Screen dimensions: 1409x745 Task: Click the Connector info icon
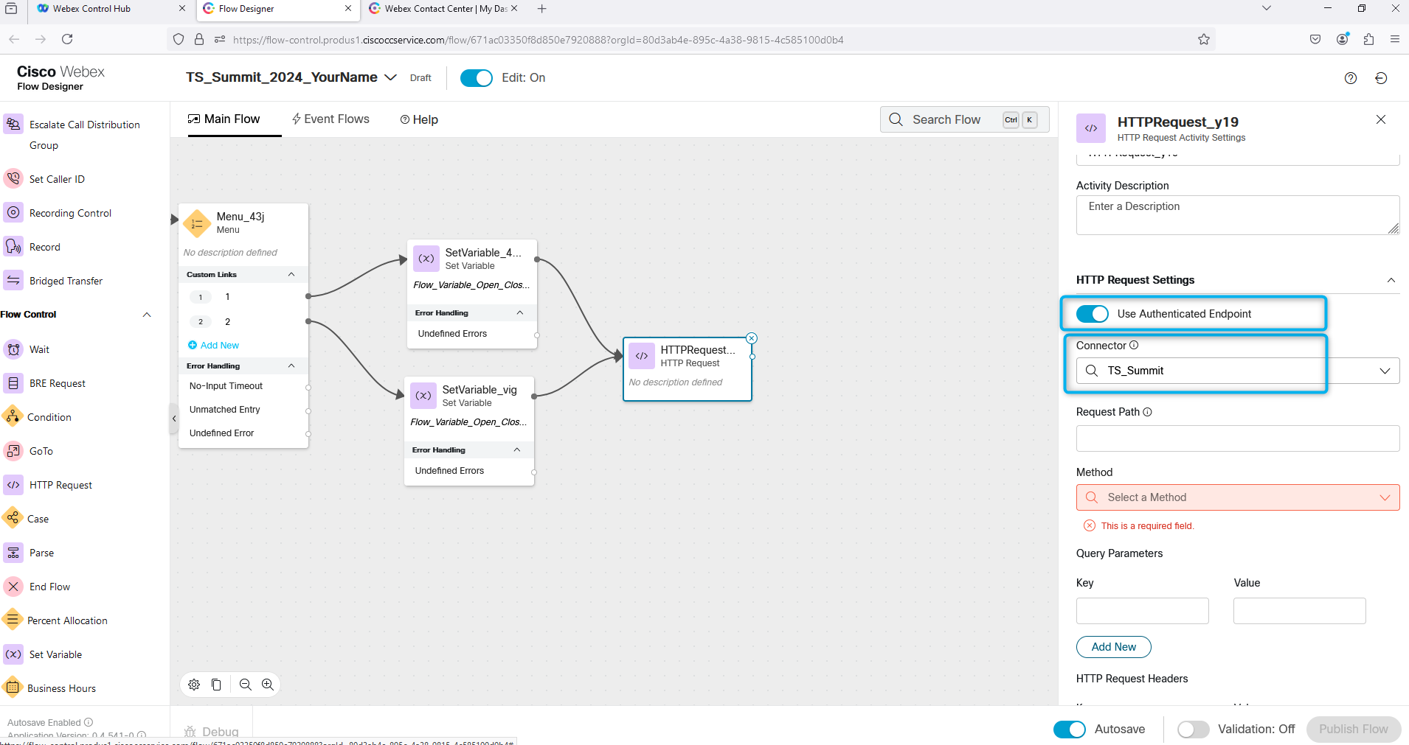1135,345
